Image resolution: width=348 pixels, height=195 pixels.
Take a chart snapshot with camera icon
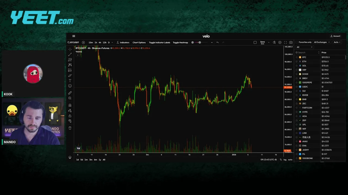[x=291, y=43]
